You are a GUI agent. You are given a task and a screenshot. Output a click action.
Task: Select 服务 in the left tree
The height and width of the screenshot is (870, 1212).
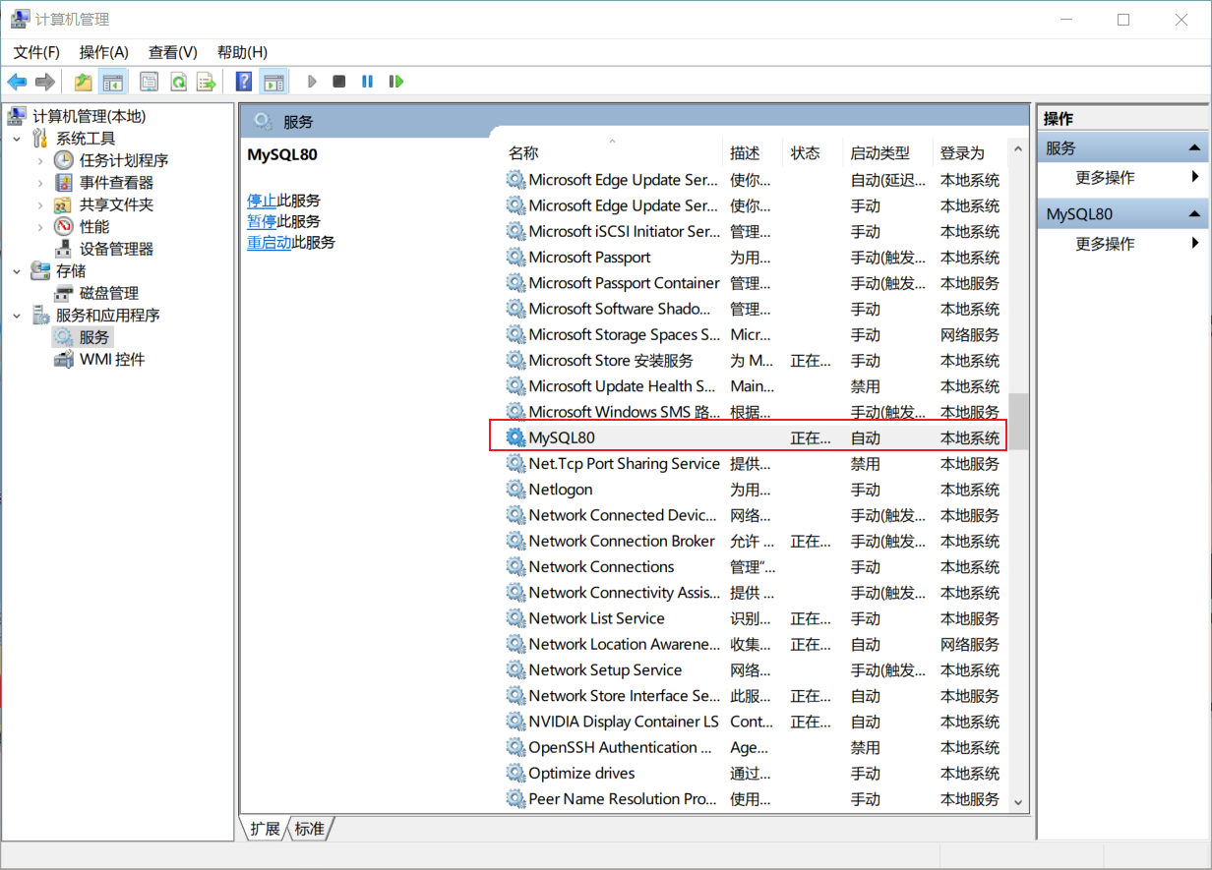tap(94, 337)
